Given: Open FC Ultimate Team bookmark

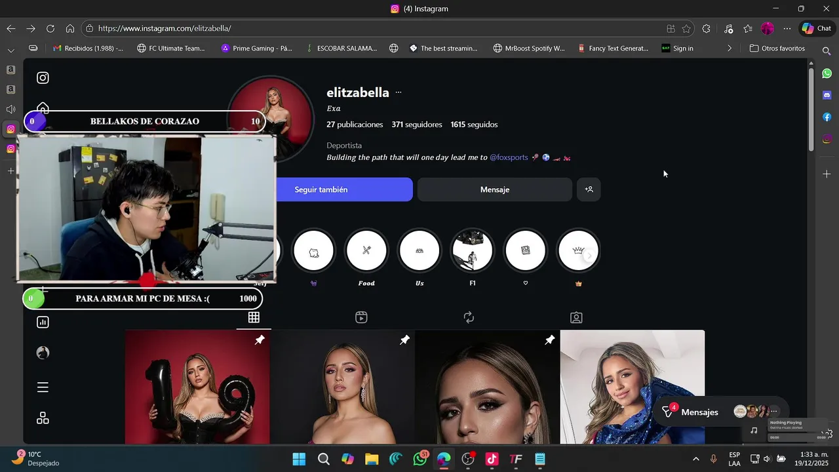Looking at the screenshot, I should tap(171, 48).
